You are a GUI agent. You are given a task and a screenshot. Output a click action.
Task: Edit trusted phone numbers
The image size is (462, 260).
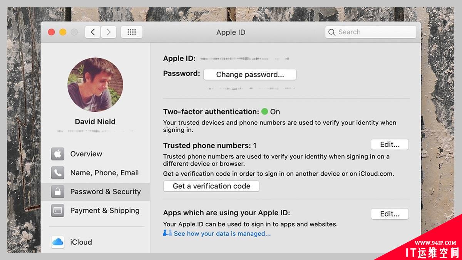[x=390, y=144]
